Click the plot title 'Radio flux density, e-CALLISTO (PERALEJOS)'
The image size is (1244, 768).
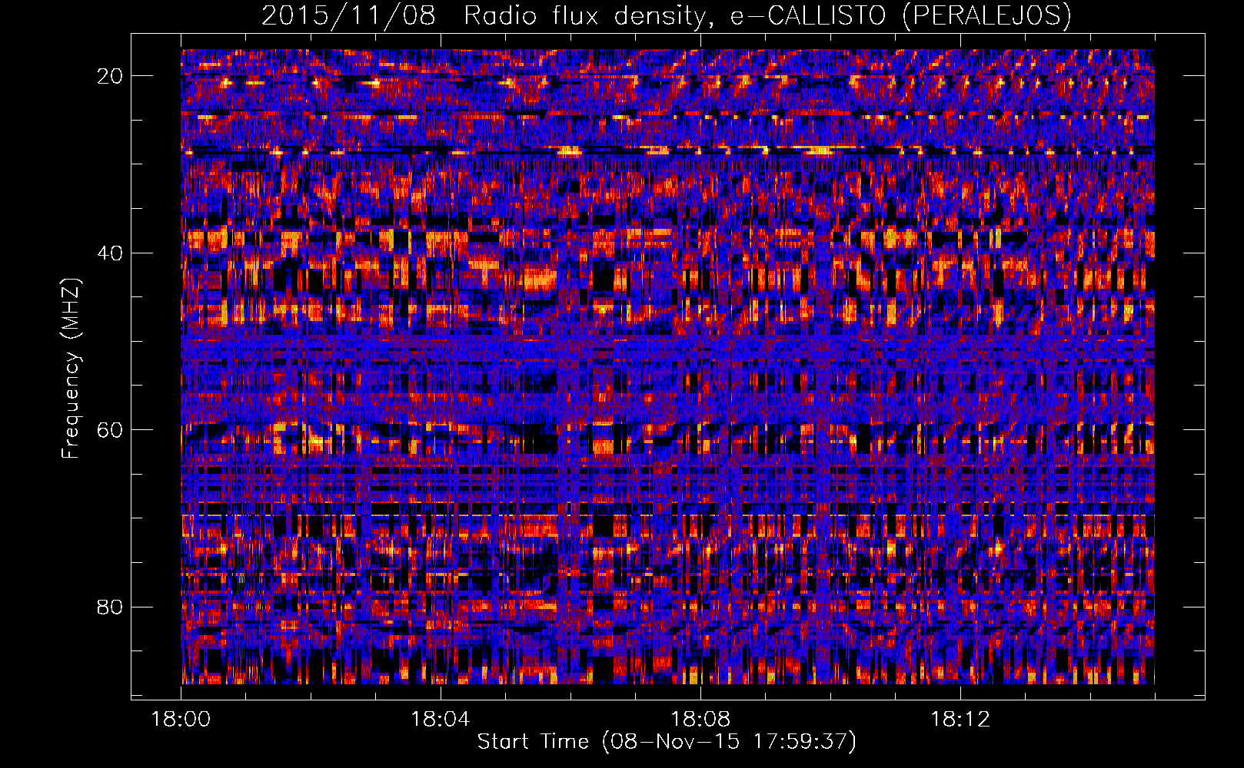(767, 16)
